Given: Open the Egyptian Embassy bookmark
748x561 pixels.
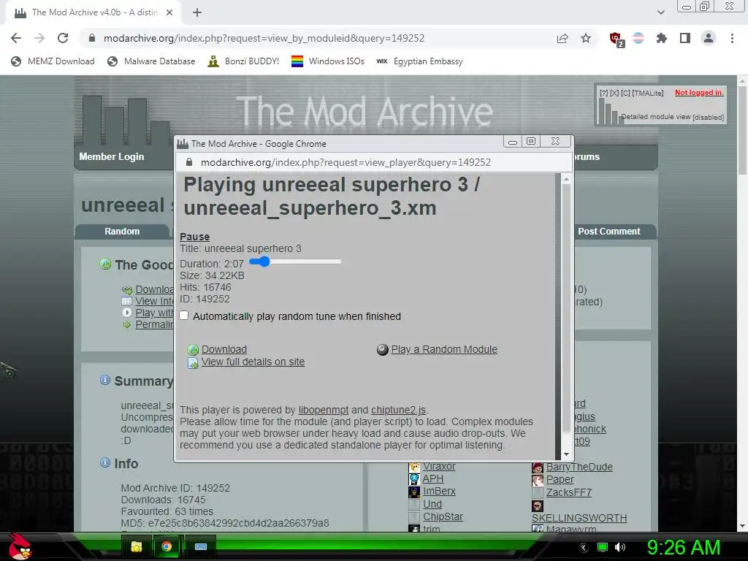Looking at the screenshot, I should [419, 61].
